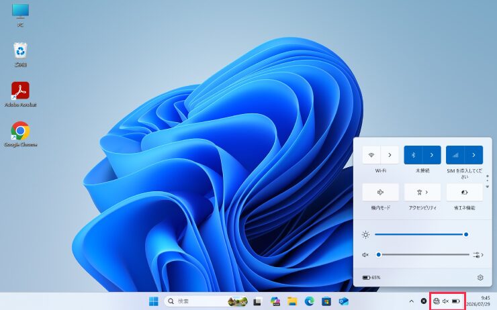Viewport: 497px width, 310px height.
Task: Click the battery tray icon
Action: click(x=456, y=301)
